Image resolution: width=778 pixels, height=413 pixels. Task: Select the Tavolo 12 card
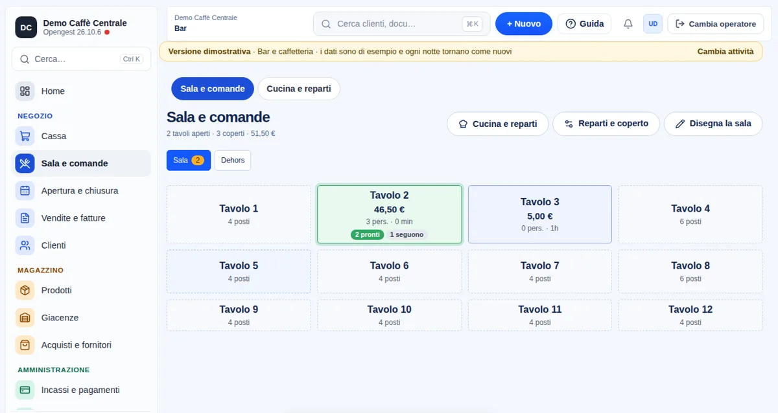coord(690,315)
